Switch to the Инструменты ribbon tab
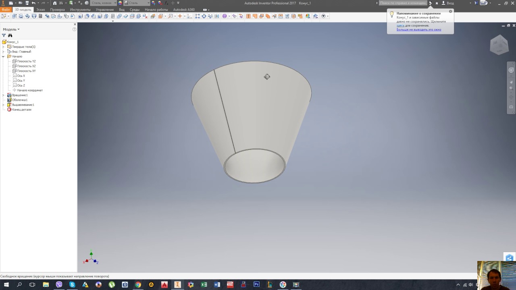The width and height of the screenshot is (516, 290). (80, 10)
